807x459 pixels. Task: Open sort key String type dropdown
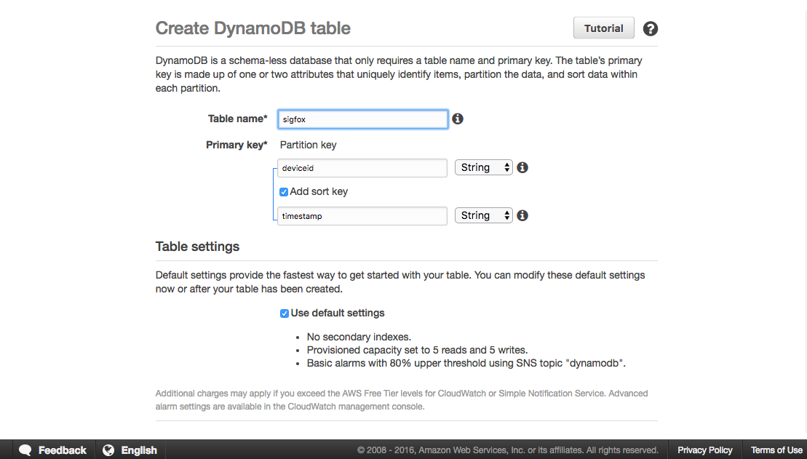[484, 215]
